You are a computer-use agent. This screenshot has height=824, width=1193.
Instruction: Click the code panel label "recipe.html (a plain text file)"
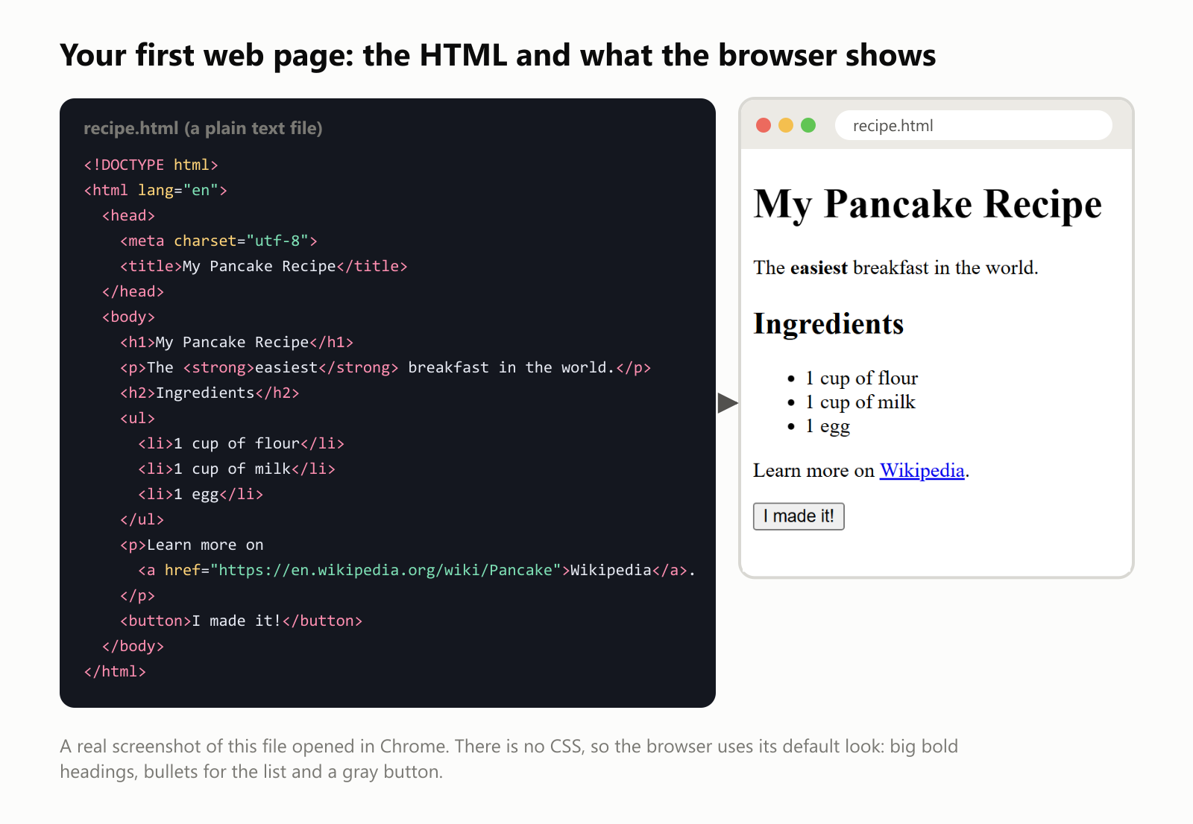tap(203, 128)
